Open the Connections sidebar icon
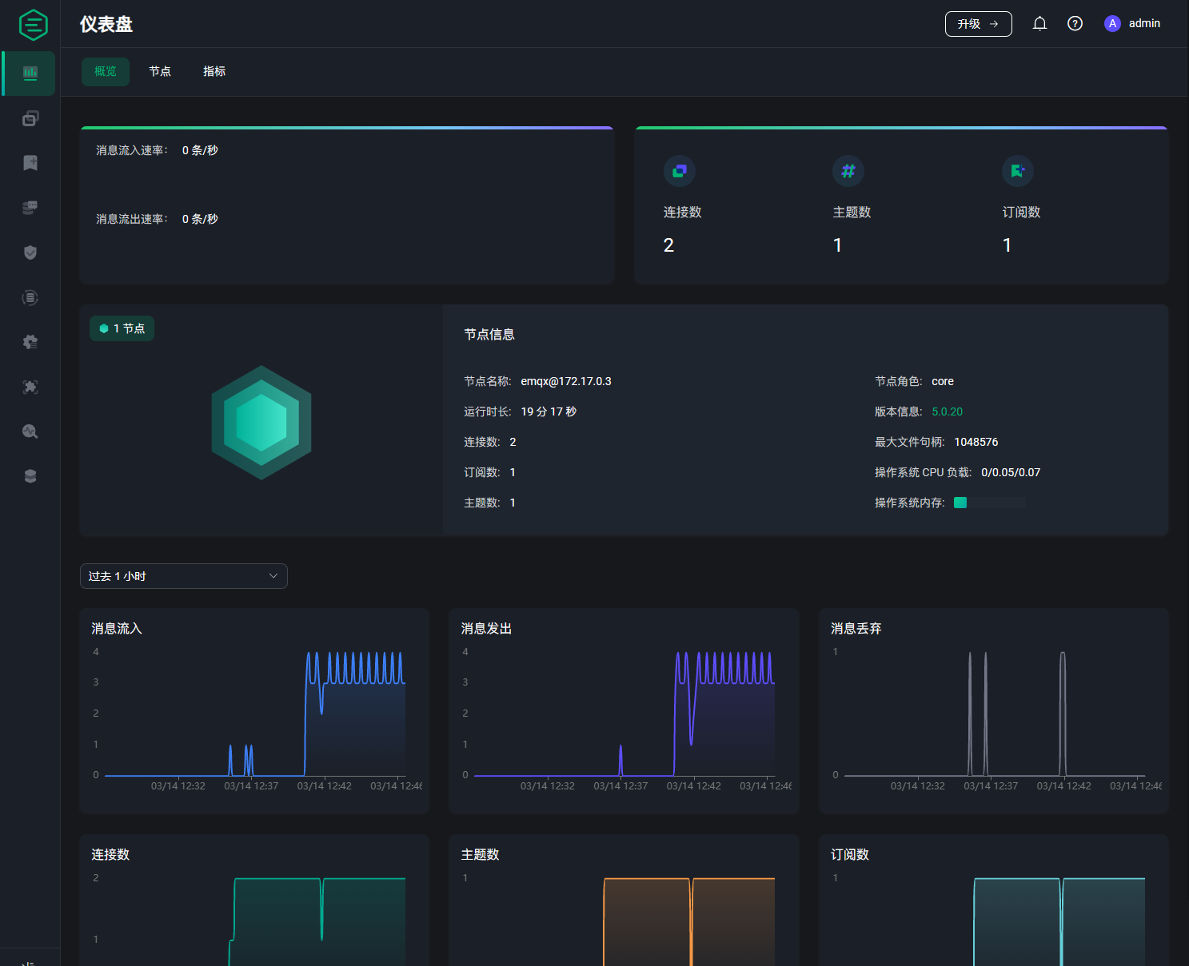Image resolution: width=1189 pixels, height=966 pixels. pyautogui.click(x=30, y=118)
